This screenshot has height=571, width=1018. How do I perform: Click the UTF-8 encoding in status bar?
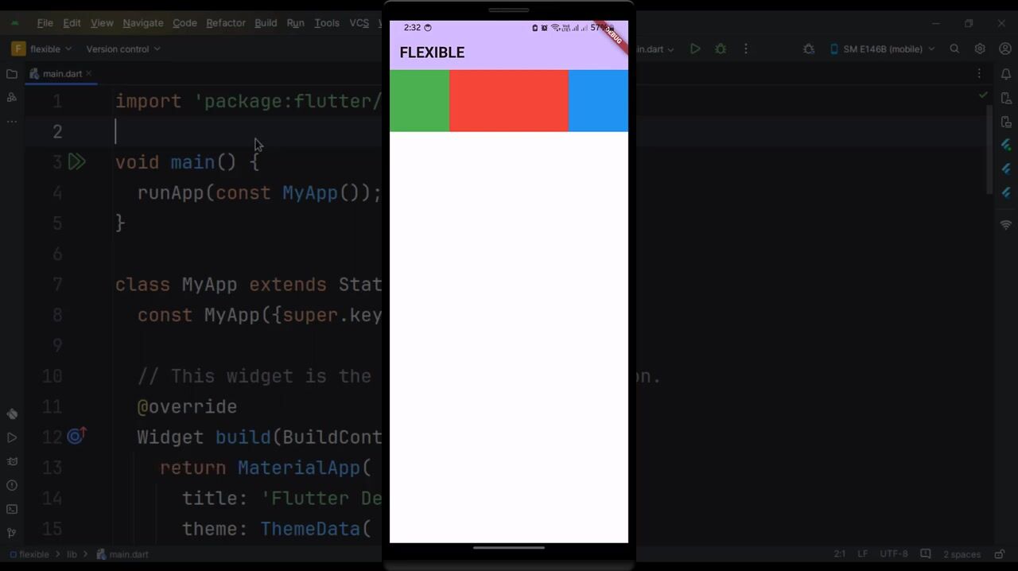coord(893,554)
